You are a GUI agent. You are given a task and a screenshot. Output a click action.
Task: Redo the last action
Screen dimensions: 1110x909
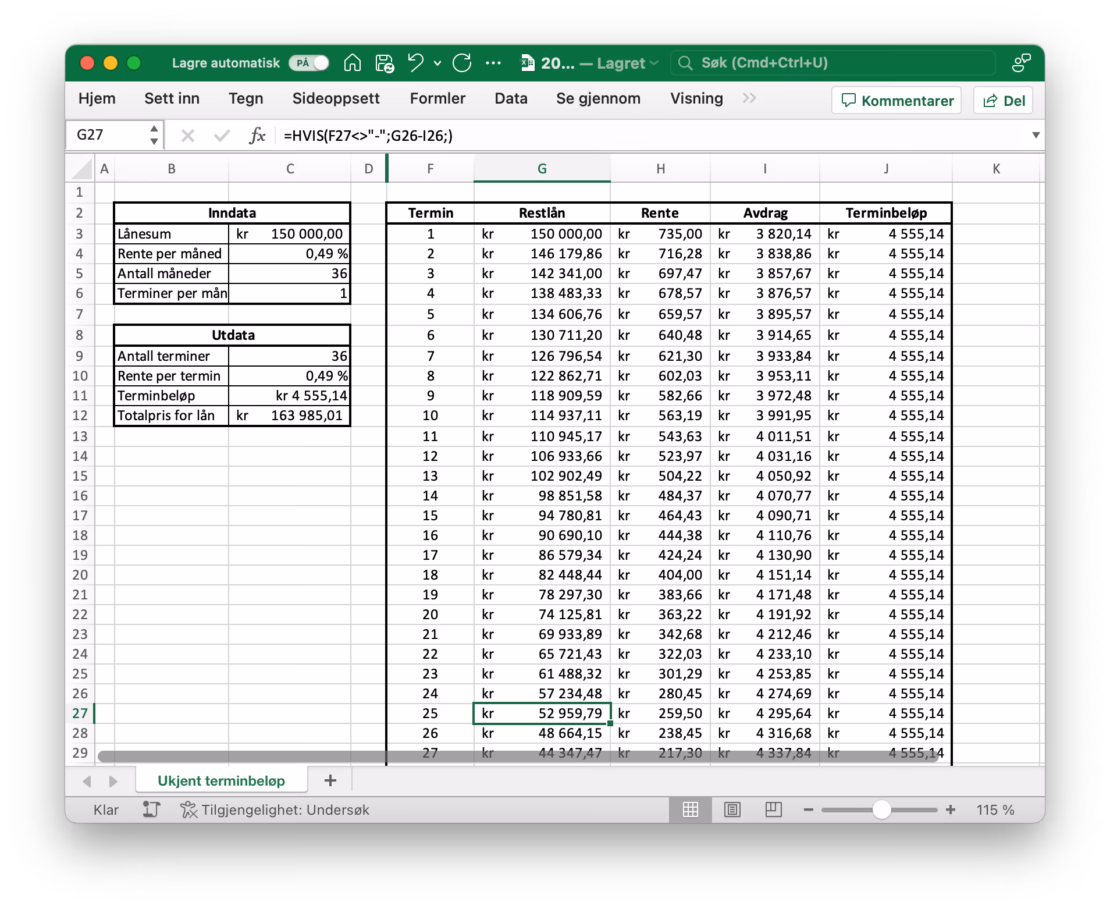(462, 63)
